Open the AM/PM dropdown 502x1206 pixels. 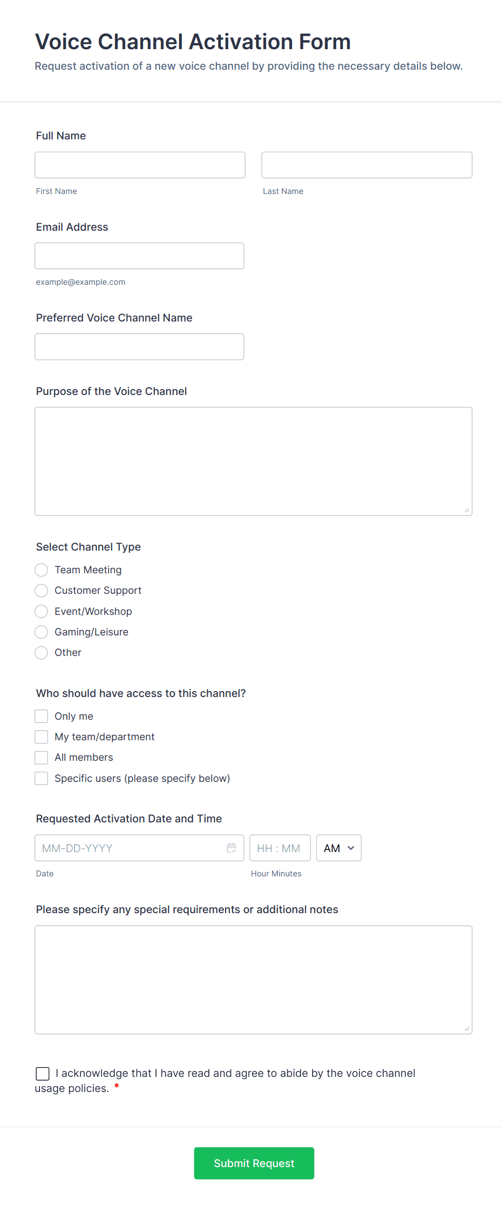338,848
